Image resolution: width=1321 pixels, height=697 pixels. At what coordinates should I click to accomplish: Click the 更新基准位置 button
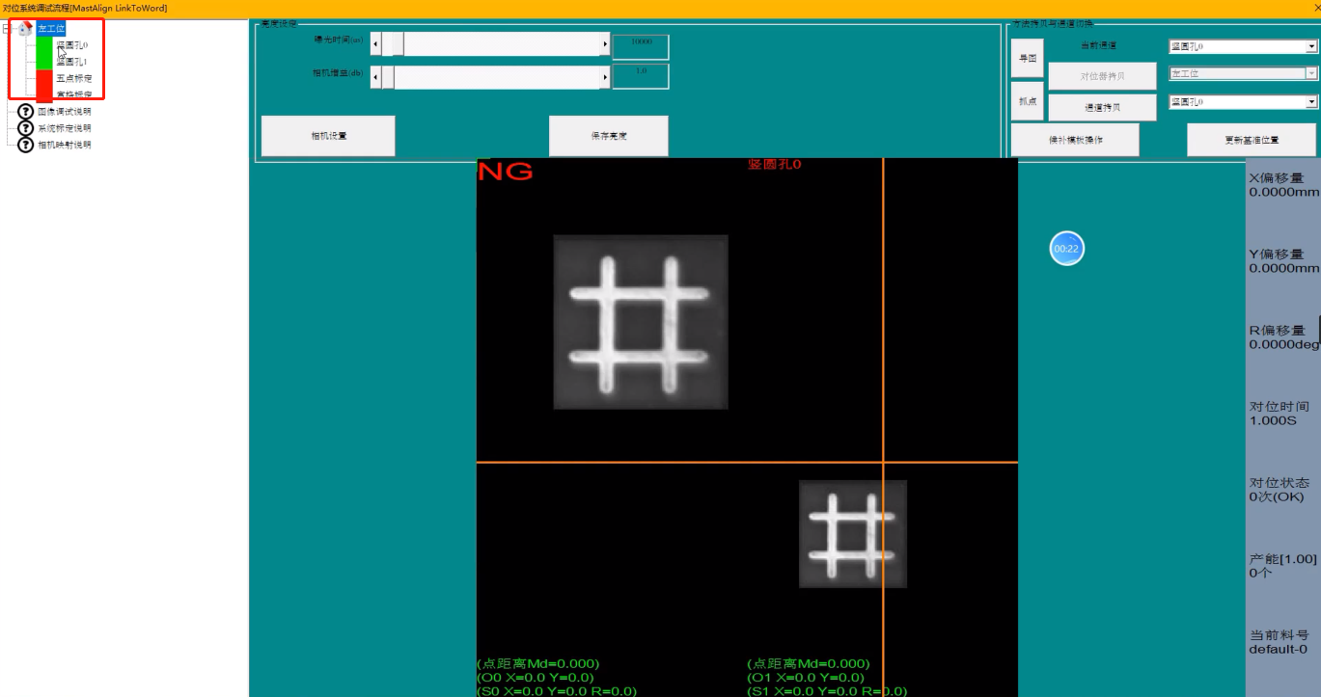pyautogui.click(x=1251, y=140)
